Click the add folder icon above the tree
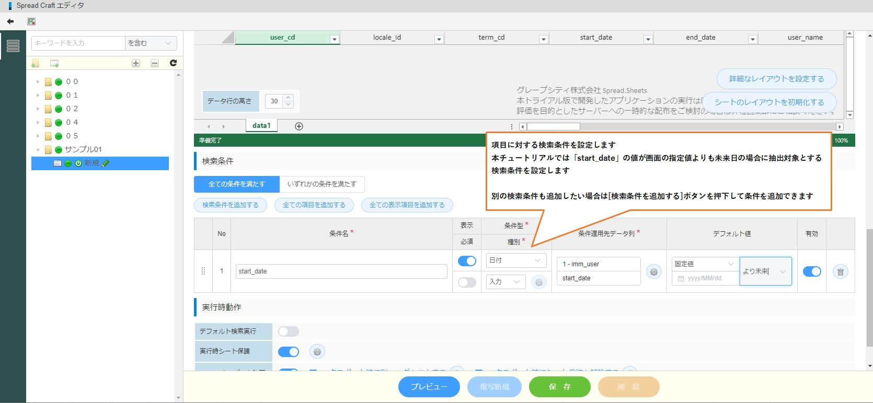873x403 pixels. tap(35, 63)
